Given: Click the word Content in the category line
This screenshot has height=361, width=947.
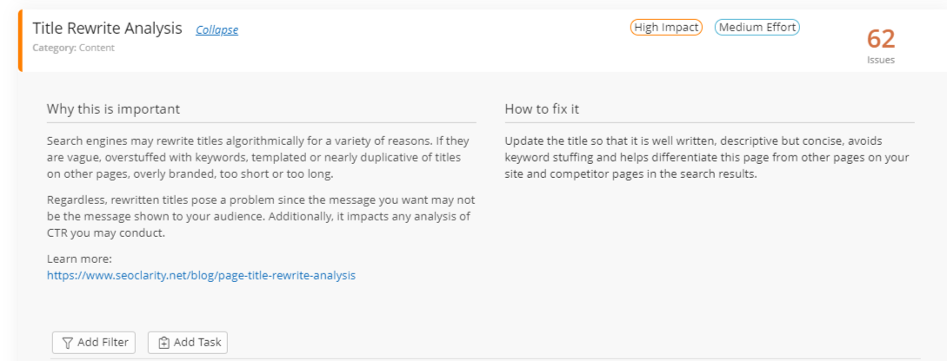Looking at the screenshot, I should point(97,48).
